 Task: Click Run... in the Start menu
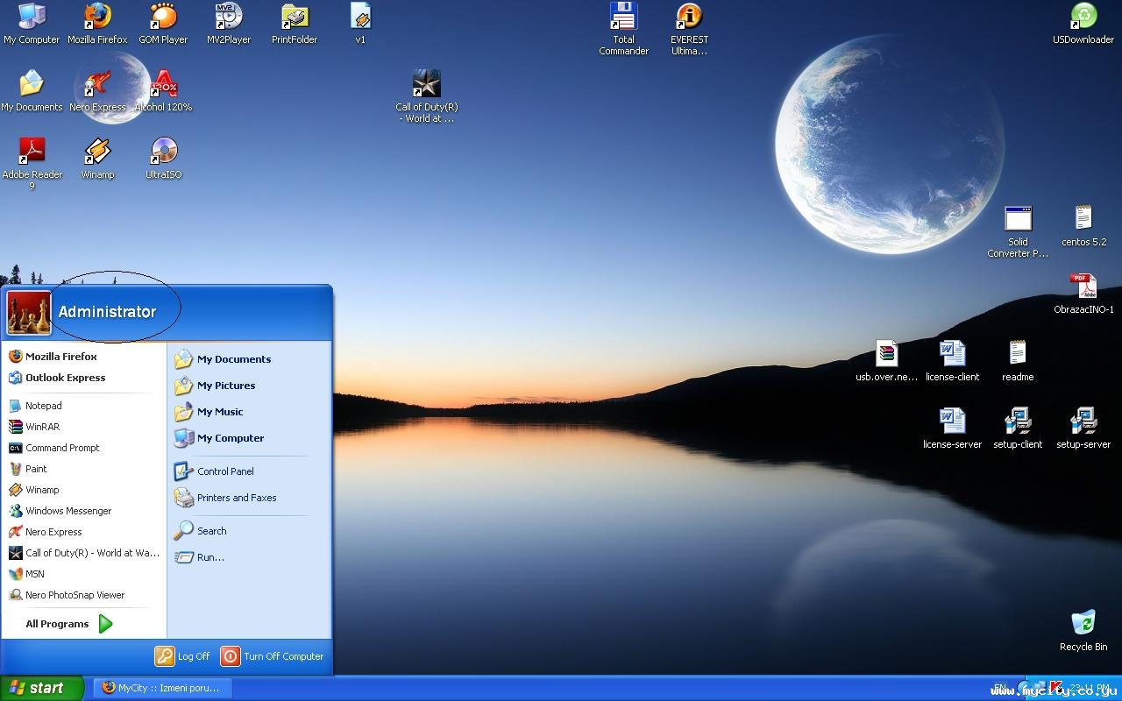(x=209, y=557)
